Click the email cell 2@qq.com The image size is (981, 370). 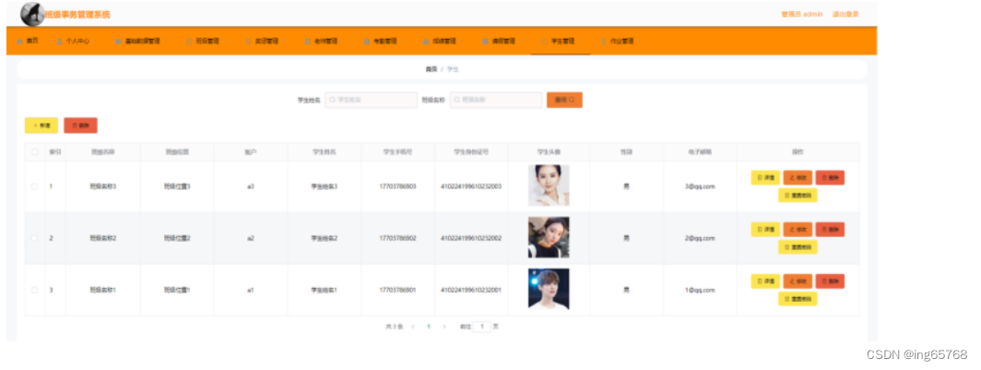(x=700, y=238)
